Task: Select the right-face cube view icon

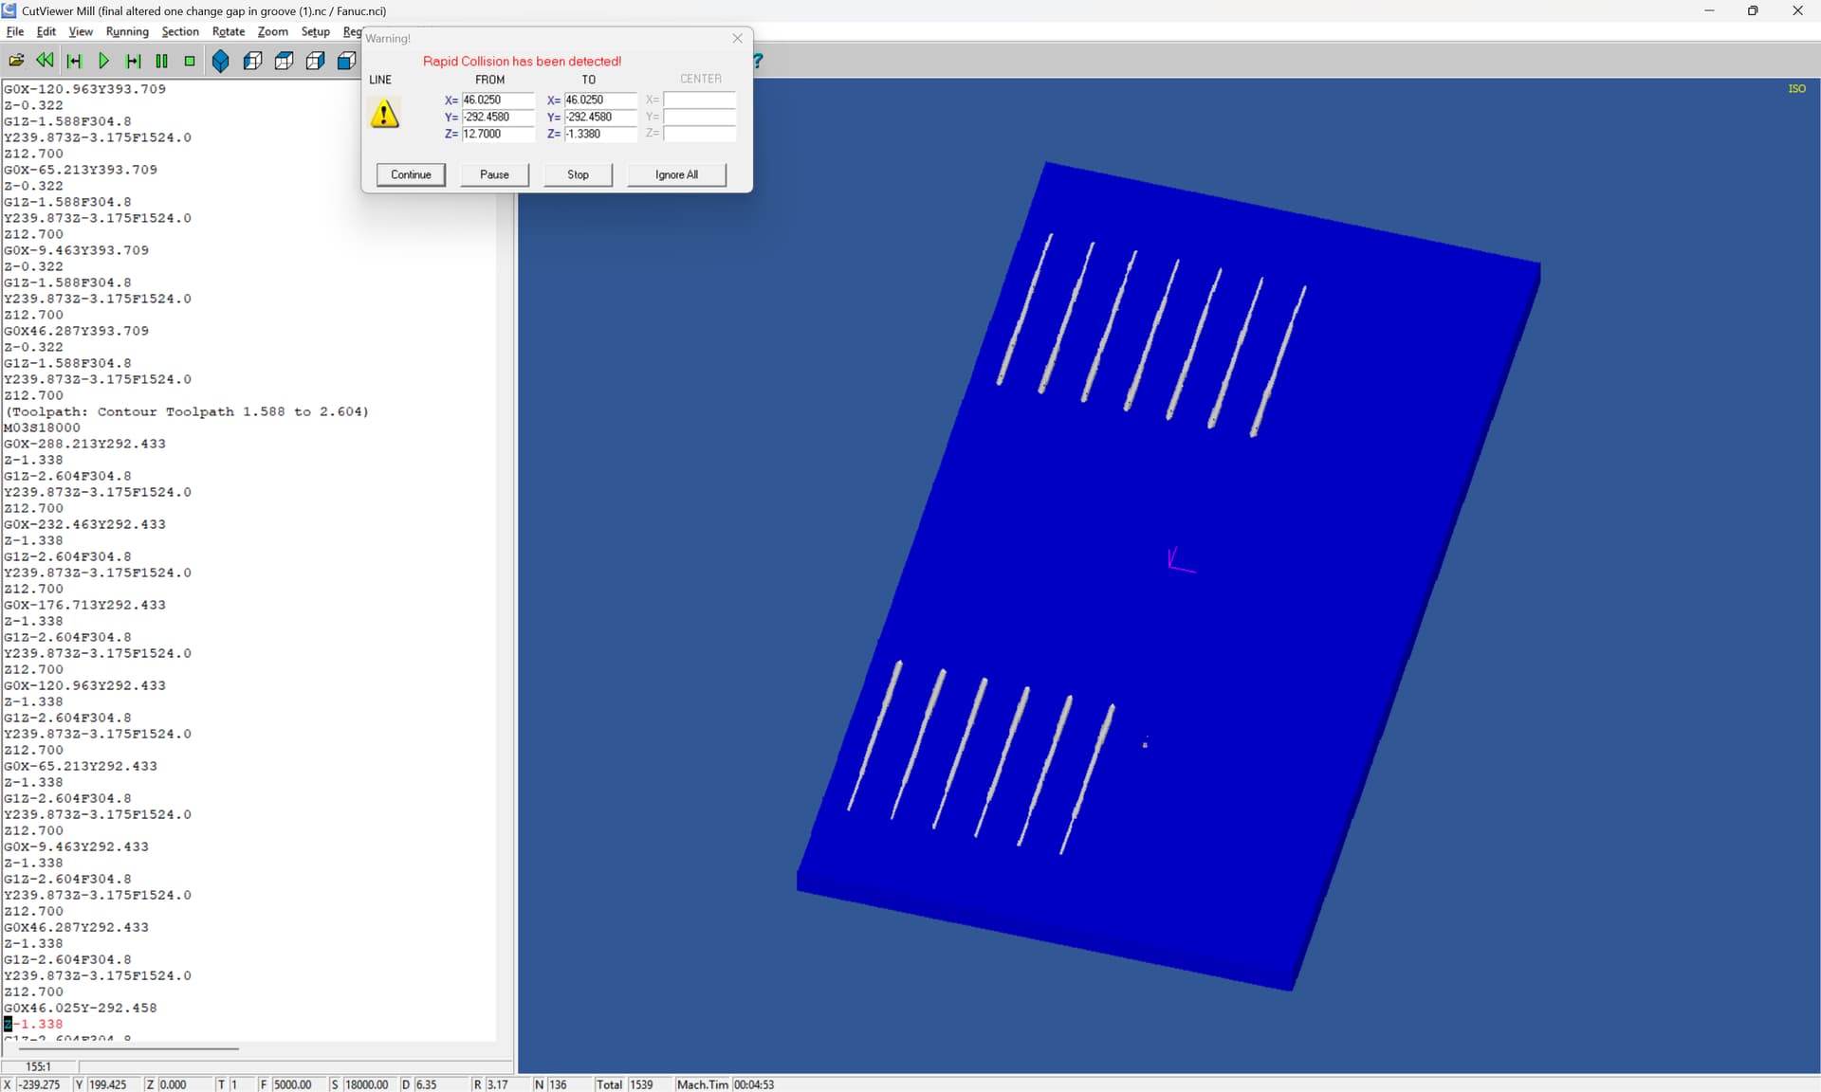Action: [x=315, y=61]
